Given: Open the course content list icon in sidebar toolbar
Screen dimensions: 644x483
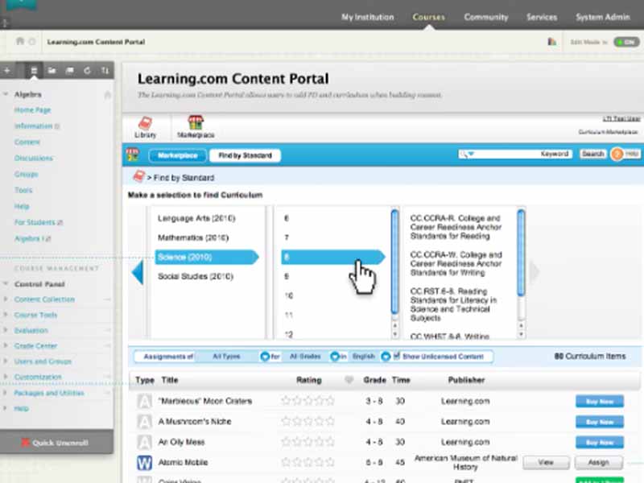Looking at the screenshot, I should point(33,71).
